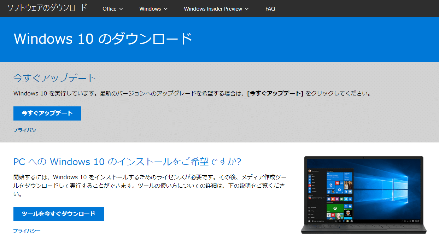Click the PC への Windows 10 のインストール heading
The width and height of the screenshot is (439, 234).
(127, 162)
